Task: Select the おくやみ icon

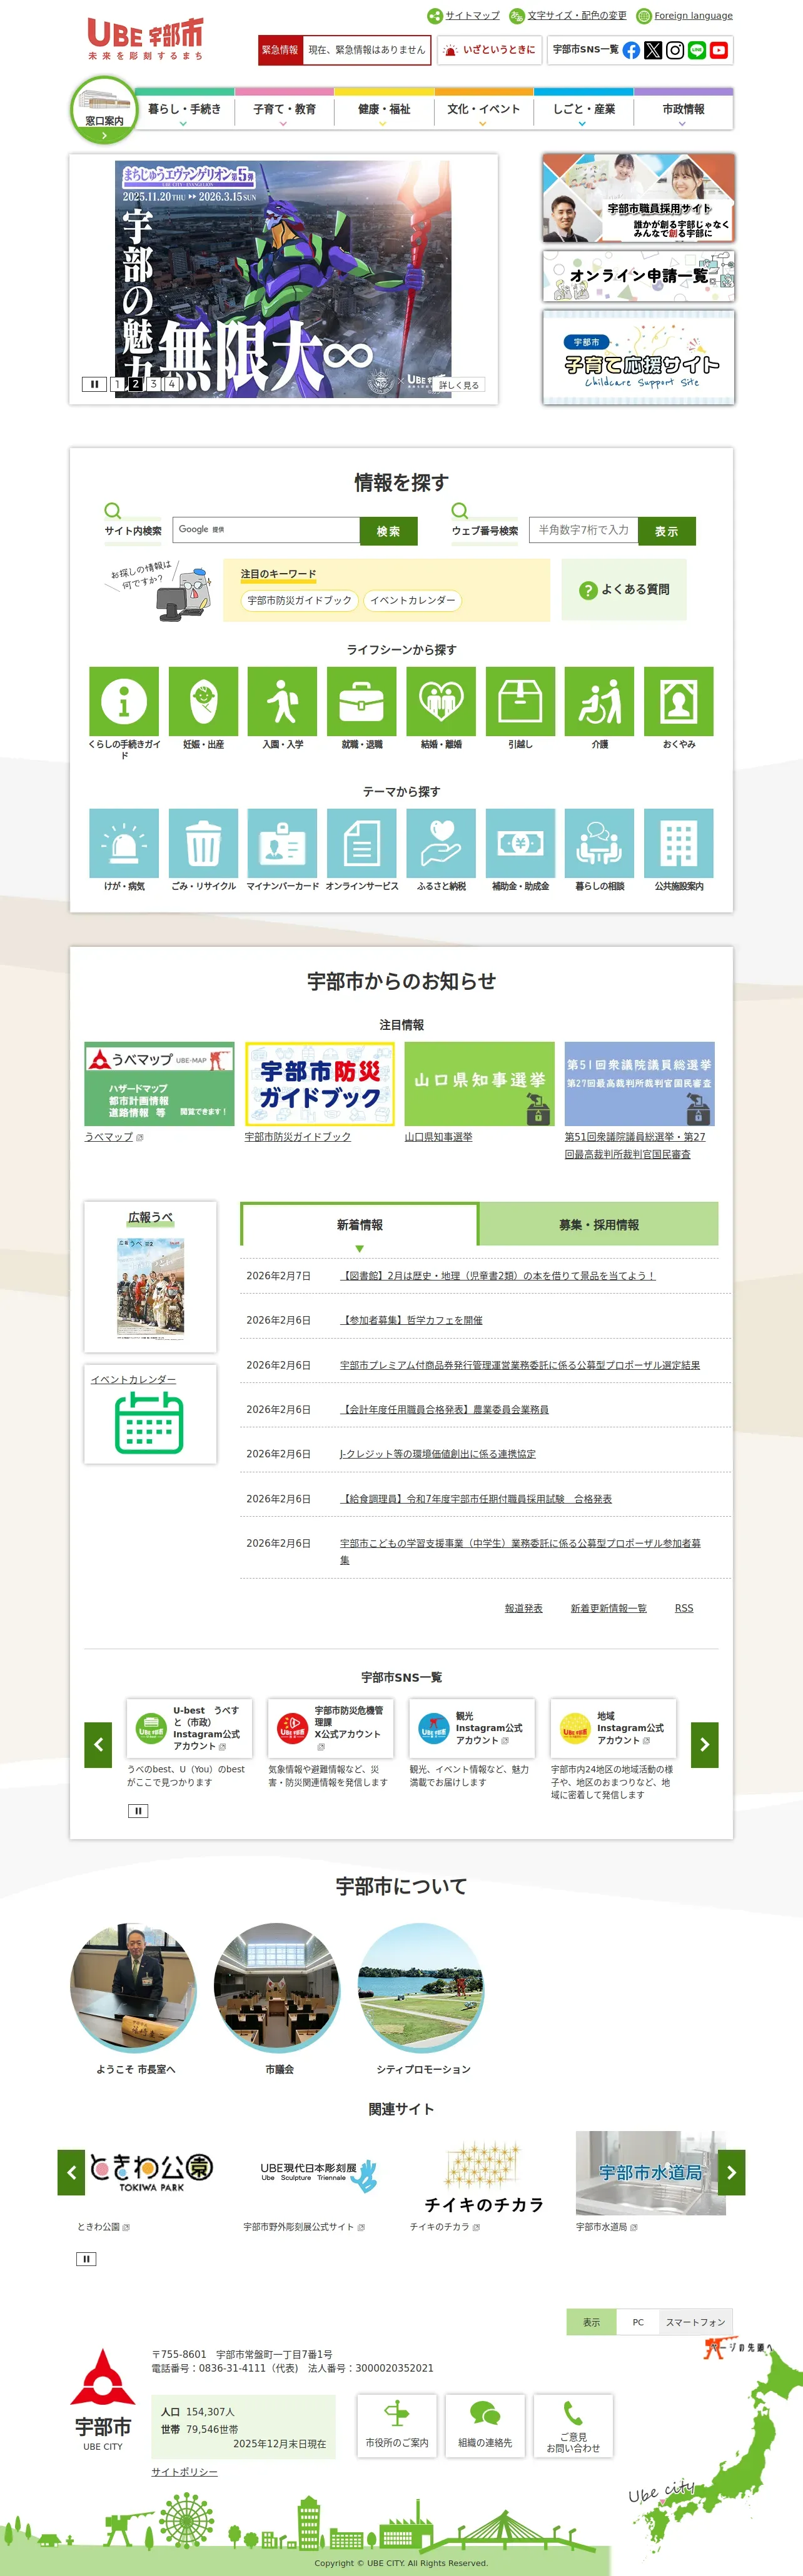Action: pyautogui.click(x=679, y=701)
